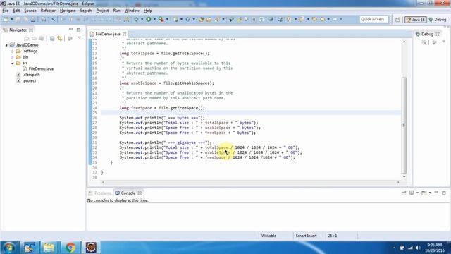The width and height of the screenshot is (451, 254).
Task: Click the New file toolbar icon
Action: [x=6, y=19]
